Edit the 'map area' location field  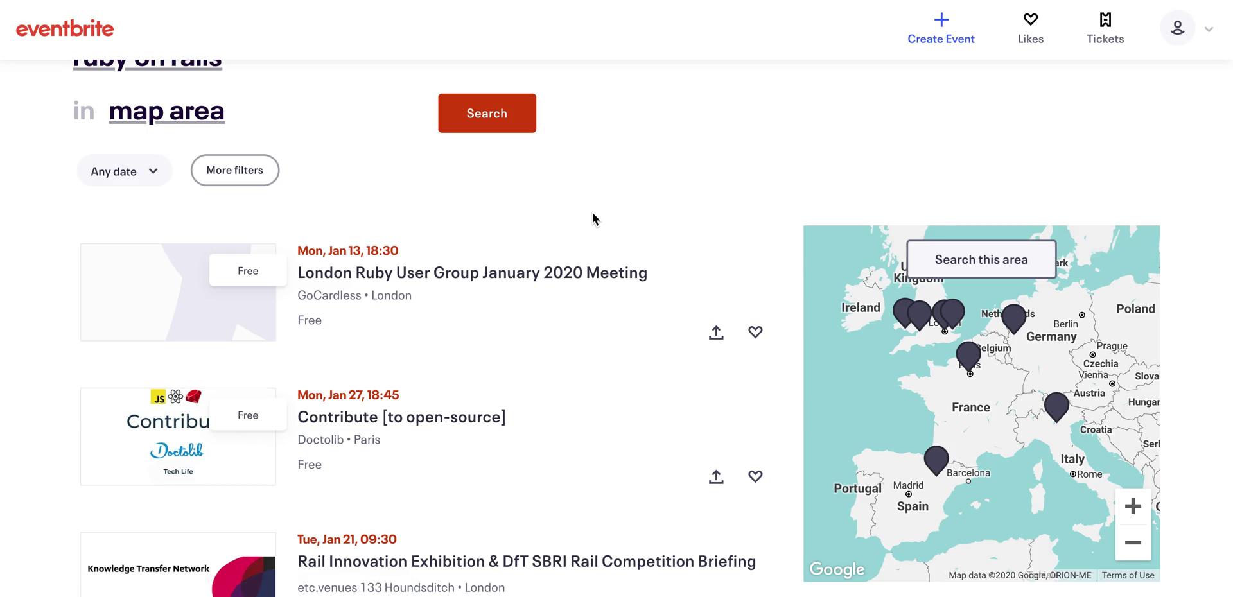pyautogui.click(x=167, y=111)
